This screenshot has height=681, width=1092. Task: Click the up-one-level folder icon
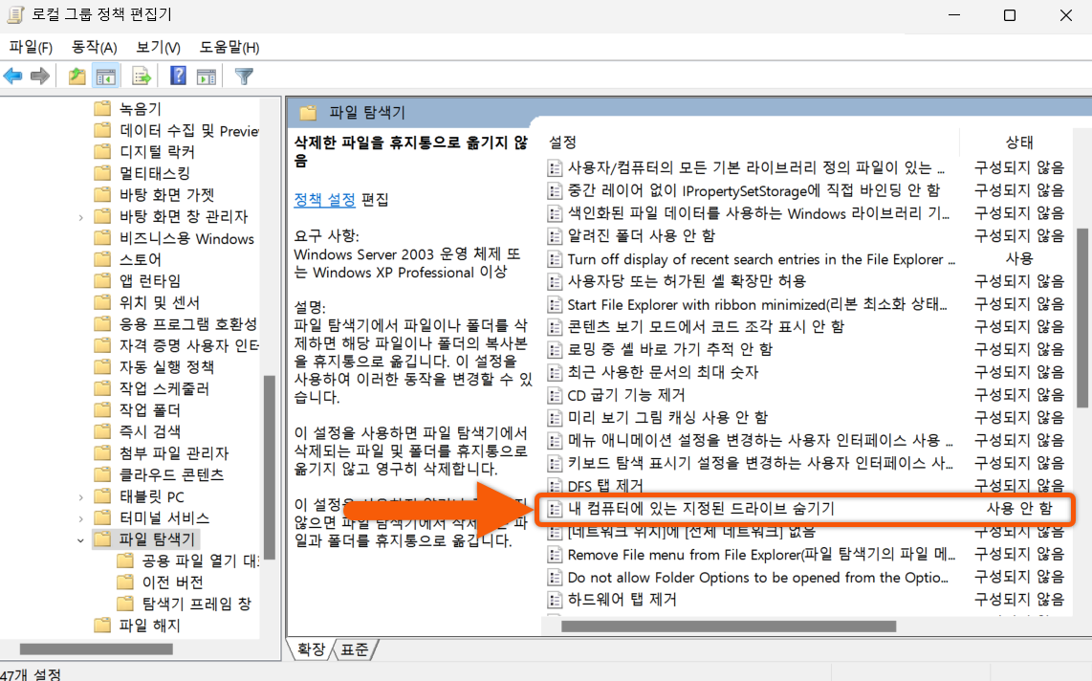click(76, 76)
